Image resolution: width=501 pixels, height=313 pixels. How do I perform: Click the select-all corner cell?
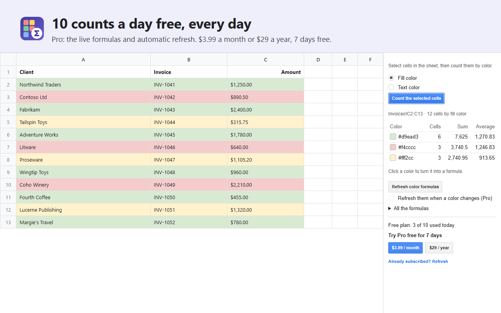pyautogui.click(x=8, y=59)
